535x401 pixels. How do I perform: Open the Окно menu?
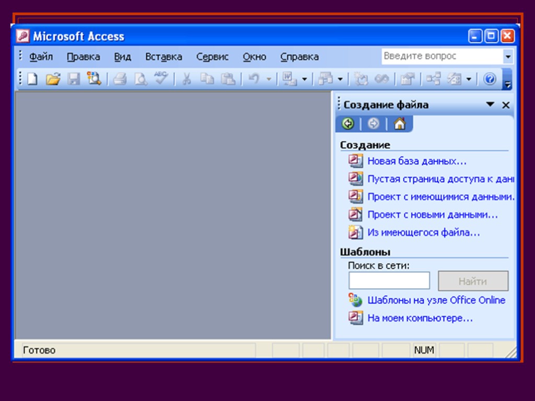tap(254, 56)
